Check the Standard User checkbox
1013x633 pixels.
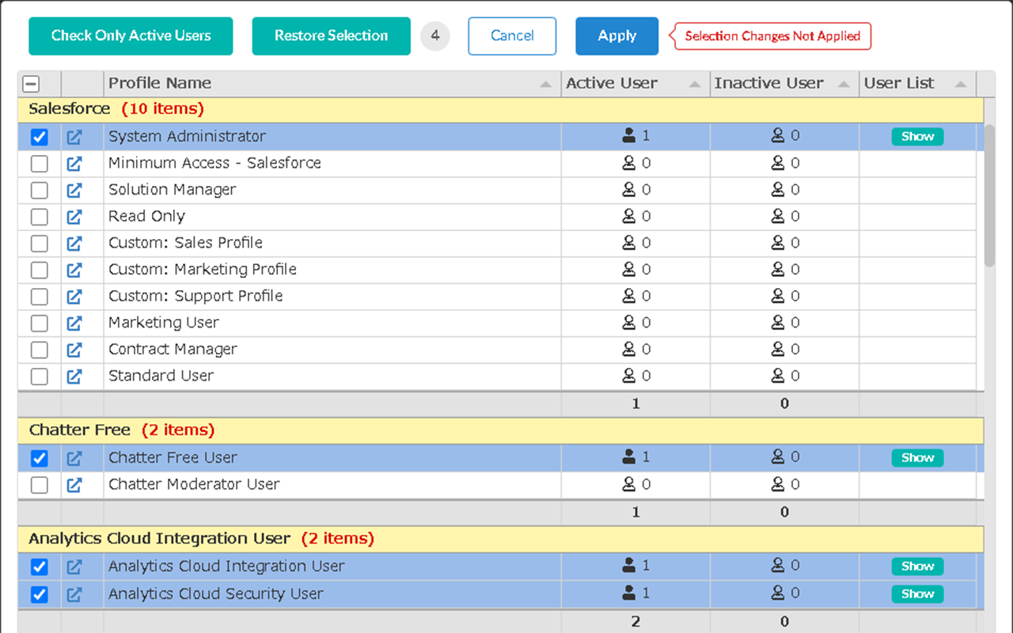[39, 376]
